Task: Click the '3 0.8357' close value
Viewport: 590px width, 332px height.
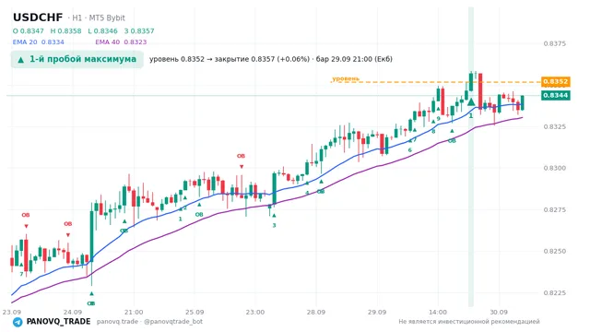Action: click(139, 30)
